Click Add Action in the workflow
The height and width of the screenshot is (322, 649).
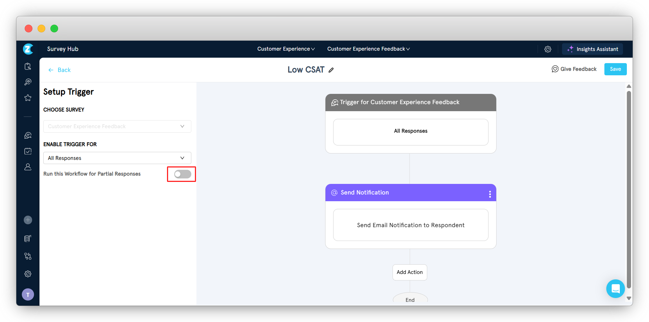pyautogui.click(x=410, y=272)
